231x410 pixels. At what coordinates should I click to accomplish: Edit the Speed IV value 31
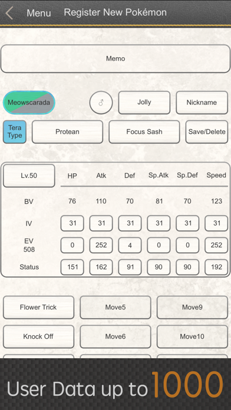pos(216,223)
